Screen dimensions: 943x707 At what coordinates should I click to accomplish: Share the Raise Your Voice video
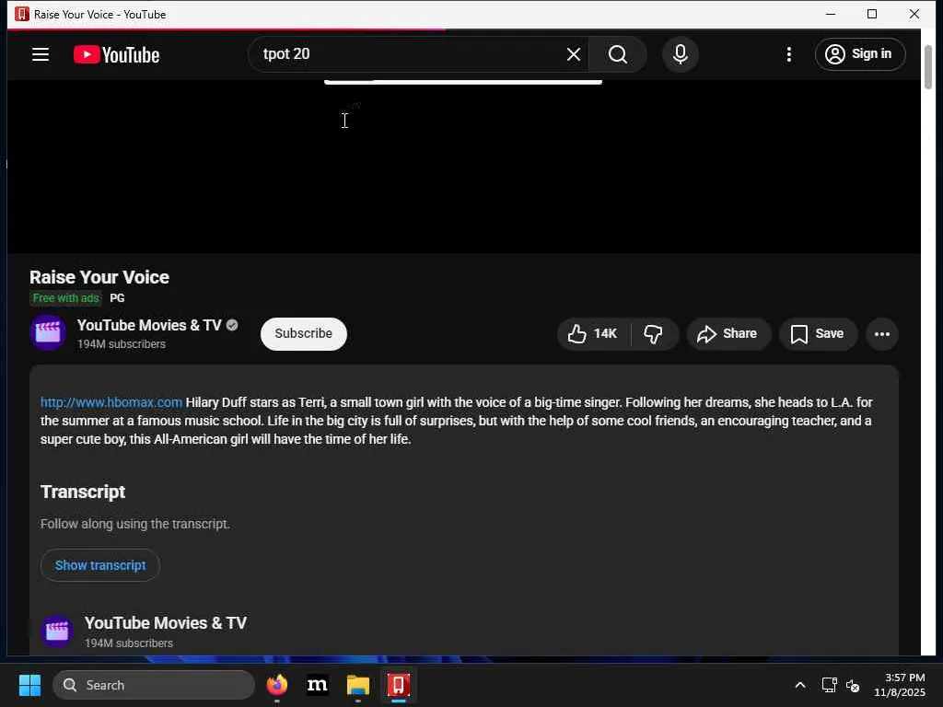point(728,333)
